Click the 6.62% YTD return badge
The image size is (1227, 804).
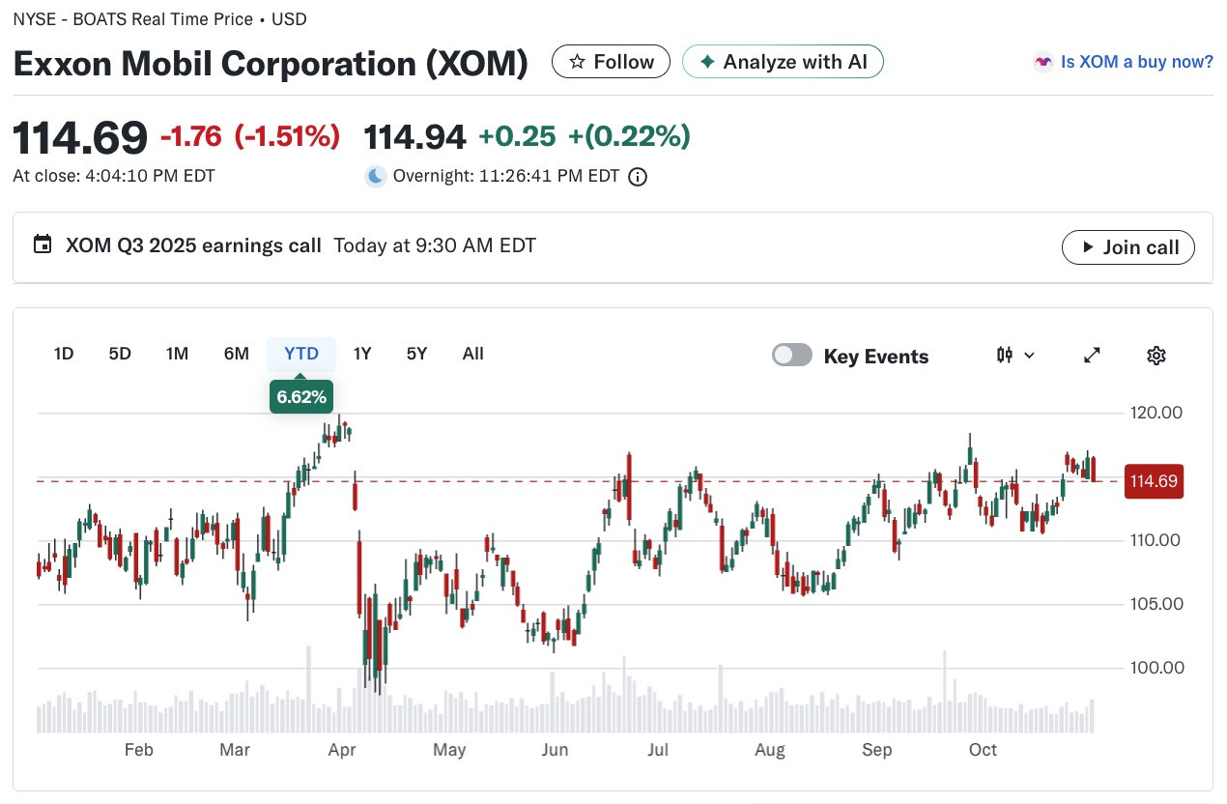[301, 396]
